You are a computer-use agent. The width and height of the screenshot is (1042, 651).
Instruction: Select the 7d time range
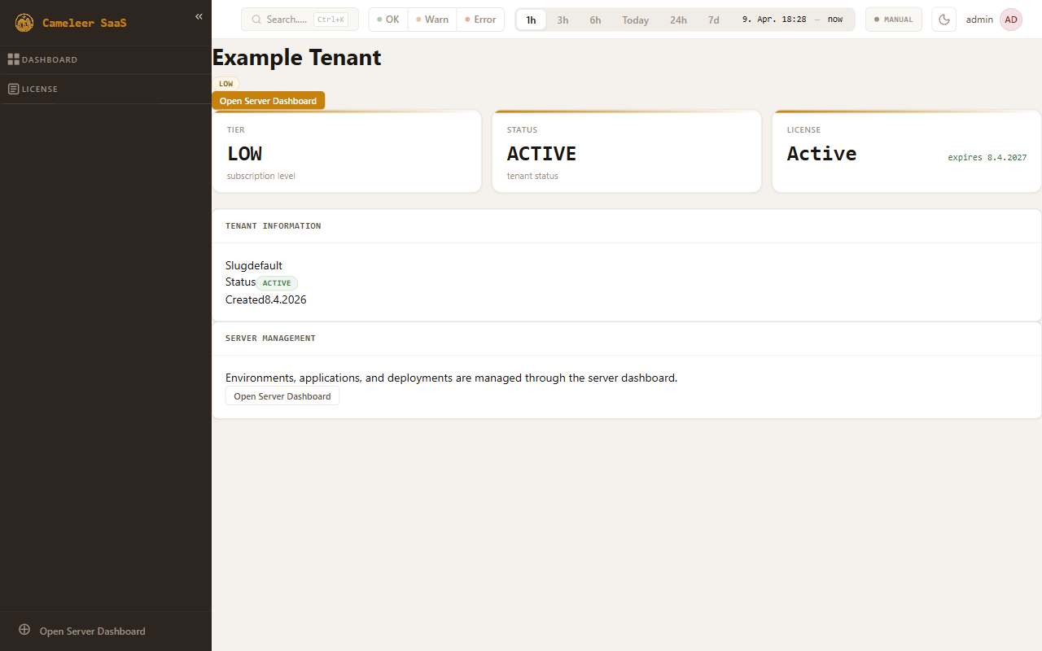[713, 20]
